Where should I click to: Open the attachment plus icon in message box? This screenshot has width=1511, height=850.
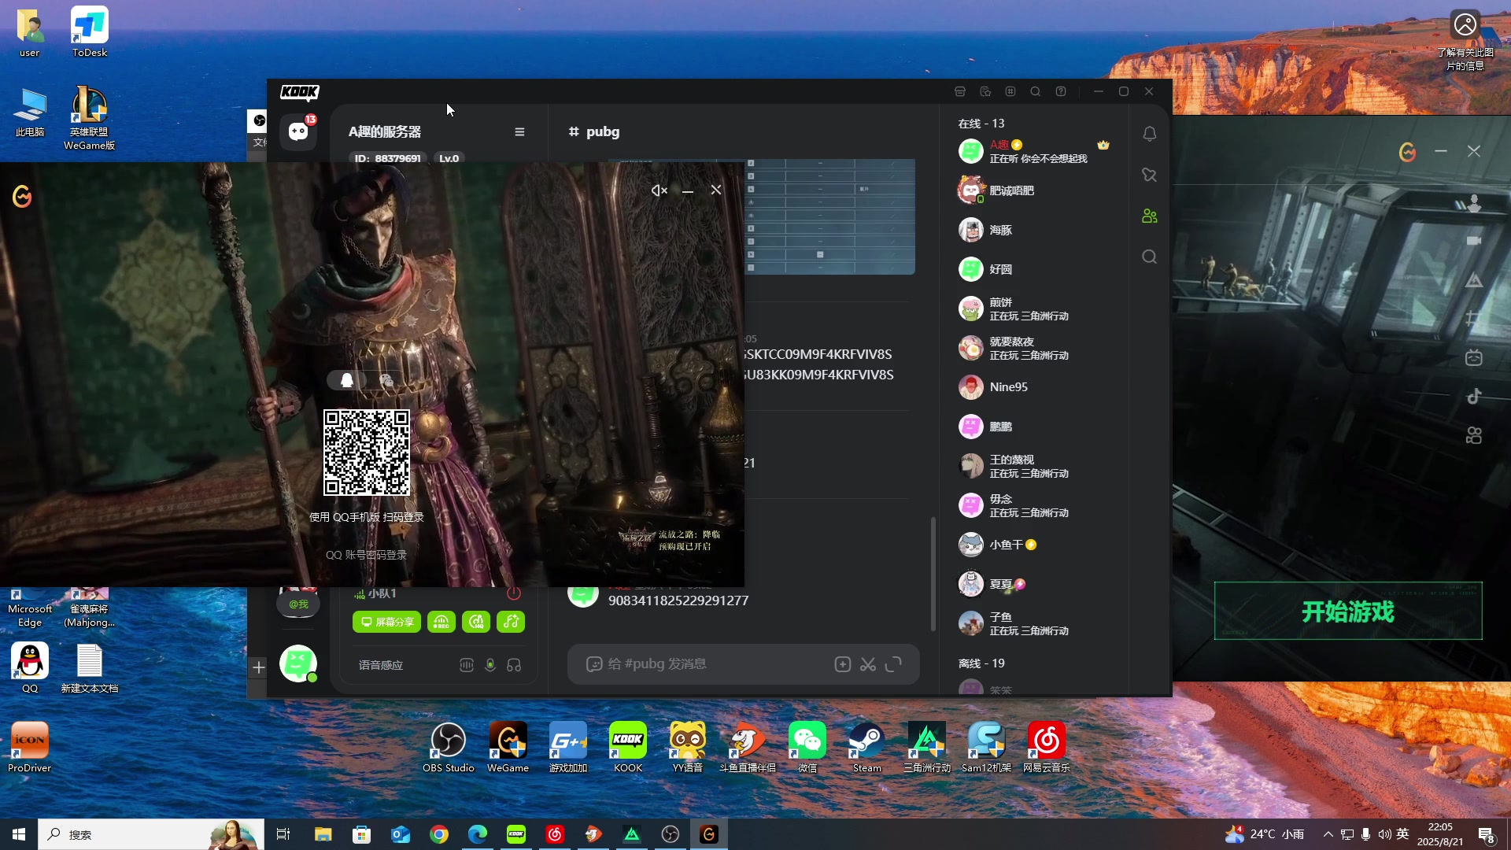pyautogui.click(x=843, y=664)
